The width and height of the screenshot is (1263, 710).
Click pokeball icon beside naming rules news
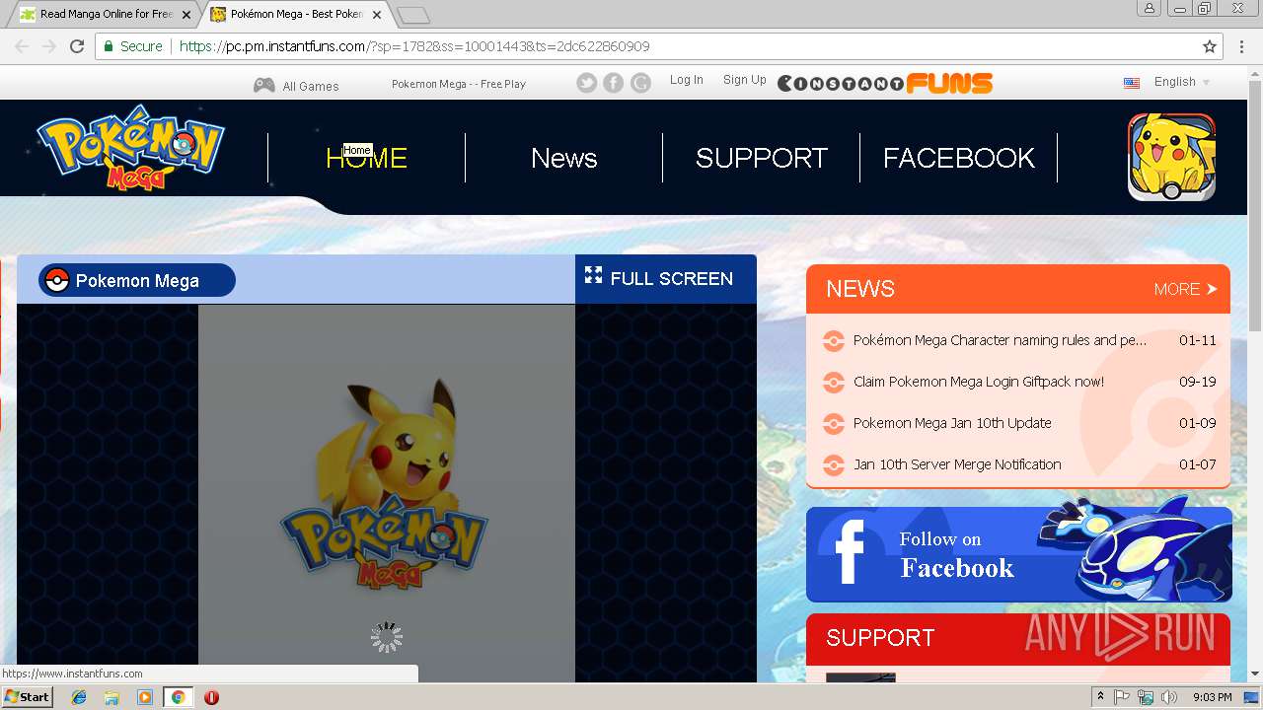click(834, 341)
